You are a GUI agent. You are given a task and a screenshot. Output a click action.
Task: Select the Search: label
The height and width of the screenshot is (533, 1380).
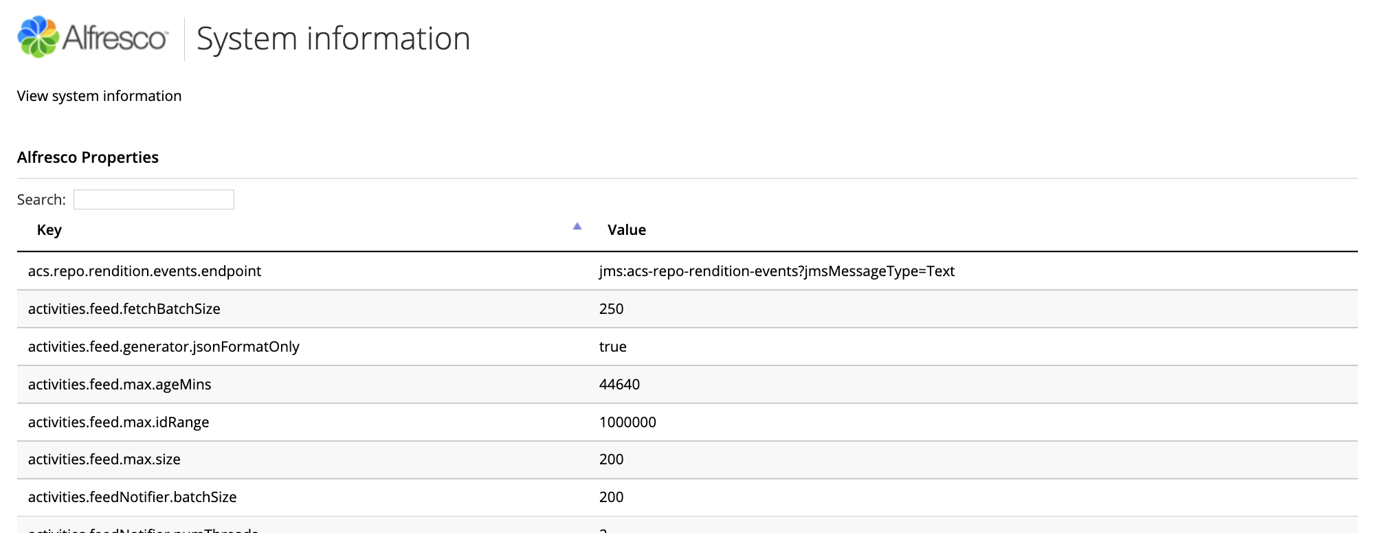tap(41, 200)
